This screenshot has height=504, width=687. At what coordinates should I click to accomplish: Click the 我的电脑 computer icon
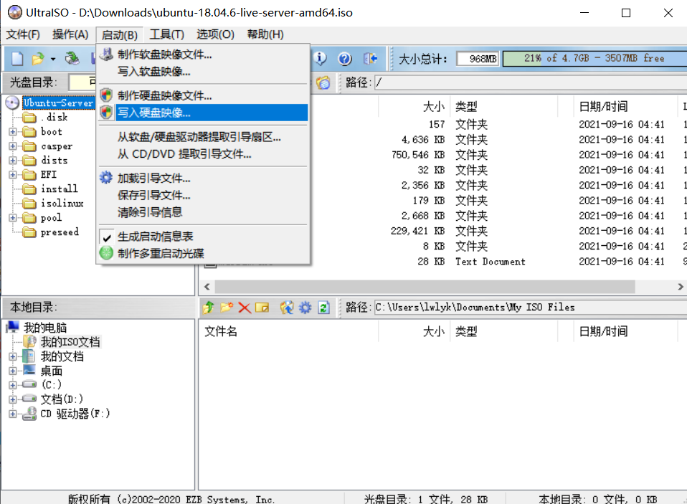pos(13,327)
